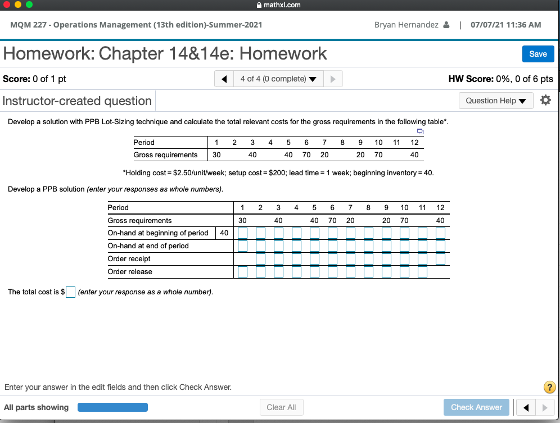Check the first On-hand beginning checkbox
560x423 pixels.
(x=242, y=232)
